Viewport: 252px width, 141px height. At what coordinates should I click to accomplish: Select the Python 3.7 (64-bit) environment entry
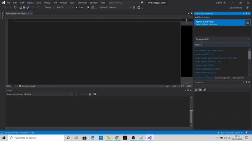(220, 23)
